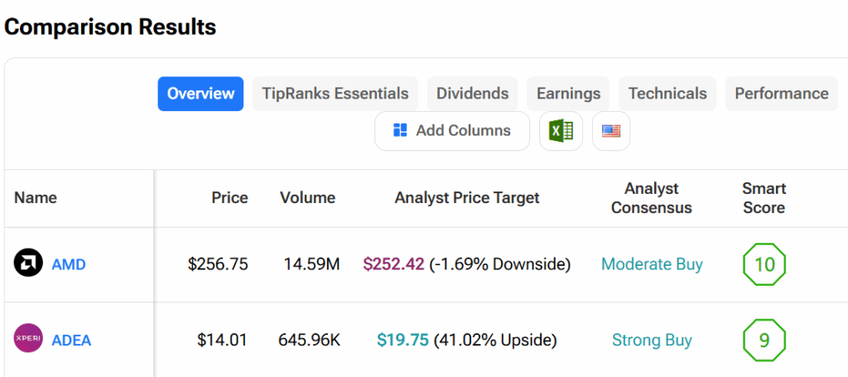The width and height of the screenshot is (848, 377).
Task: Sort by the Price column header
Action: 229,197
